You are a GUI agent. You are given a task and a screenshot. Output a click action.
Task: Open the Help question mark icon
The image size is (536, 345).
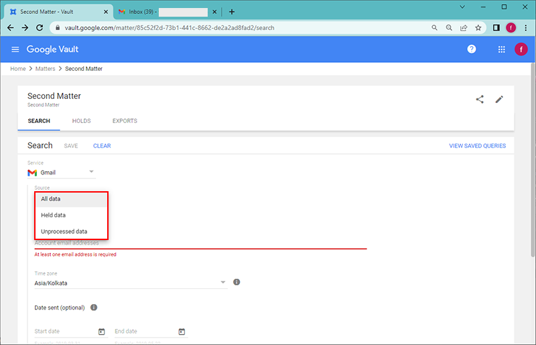point(472,49)
